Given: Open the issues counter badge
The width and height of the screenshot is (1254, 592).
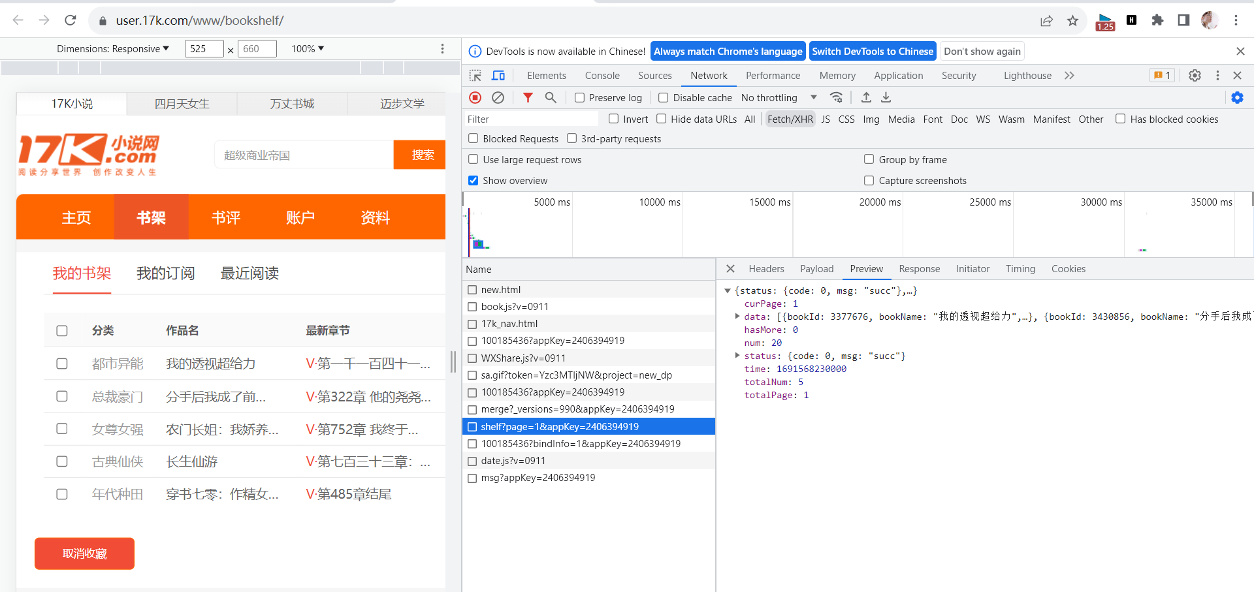Looking at the screenshot, I should [x=1162, y=76].
